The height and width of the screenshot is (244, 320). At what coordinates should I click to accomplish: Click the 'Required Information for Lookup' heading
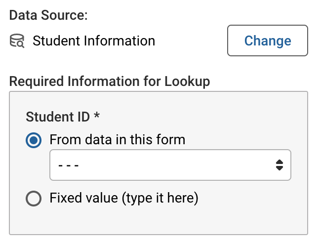(110, 82)
